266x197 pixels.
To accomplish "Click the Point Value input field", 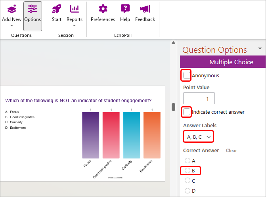I will [199, 98].
